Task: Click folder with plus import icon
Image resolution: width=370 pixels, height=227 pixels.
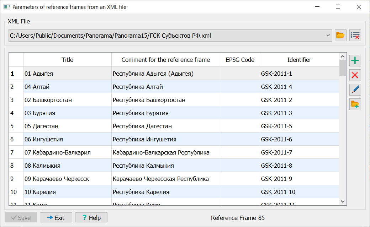Action: point(355,104)
